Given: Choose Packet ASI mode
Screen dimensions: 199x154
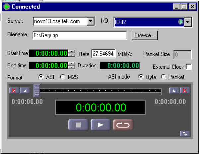Looking at the screenshot, I should point(163,77).
